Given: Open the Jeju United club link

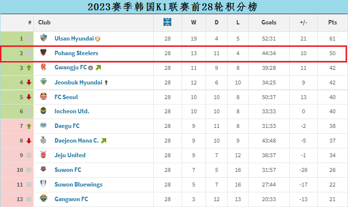Looking at the screenshot, I should tap(70, 155).
